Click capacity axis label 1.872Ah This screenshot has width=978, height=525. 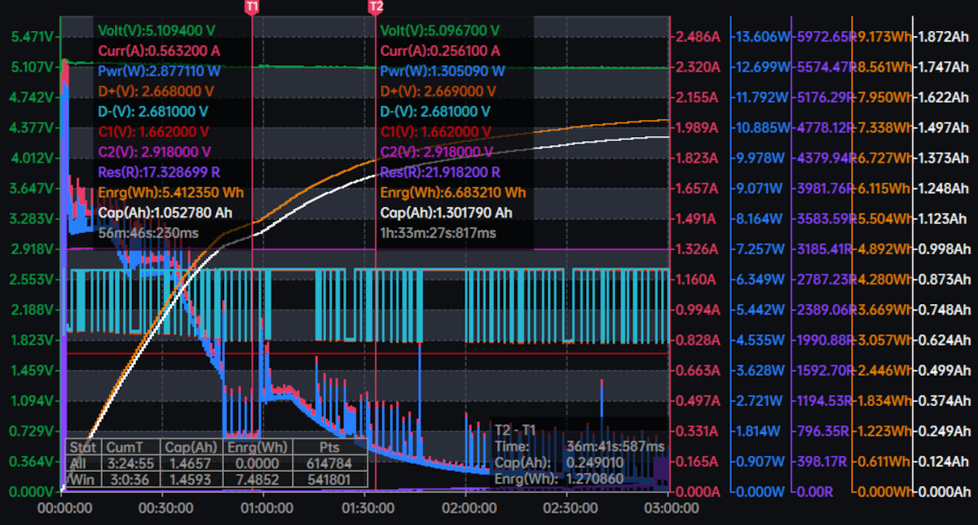[x=945, y=37]
